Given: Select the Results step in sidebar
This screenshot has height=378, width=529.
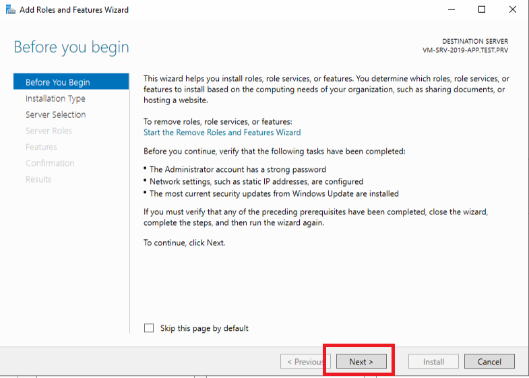Looking at the screenshot, I should [38, 179].
